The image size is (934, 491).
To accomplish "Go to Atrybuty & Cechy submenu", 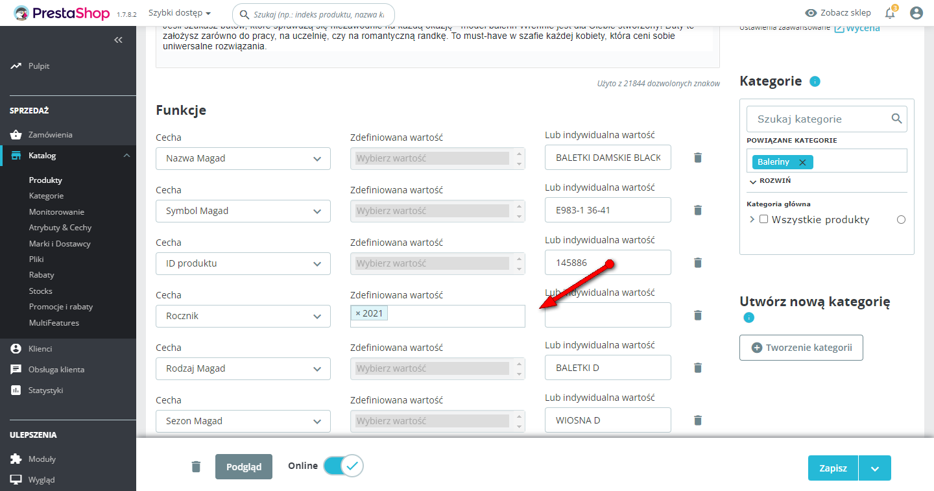I will tap(60, 228).
